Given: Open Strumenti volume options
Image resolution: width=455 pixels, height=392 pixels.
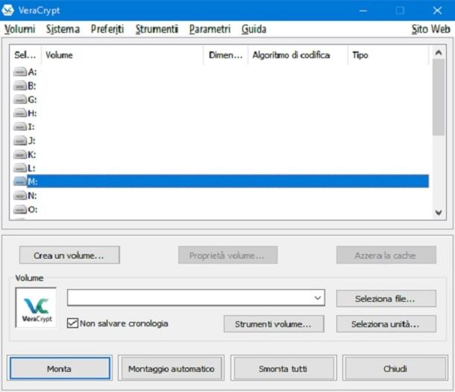Looking at the screenshot, I should click(x=274, y=324).
